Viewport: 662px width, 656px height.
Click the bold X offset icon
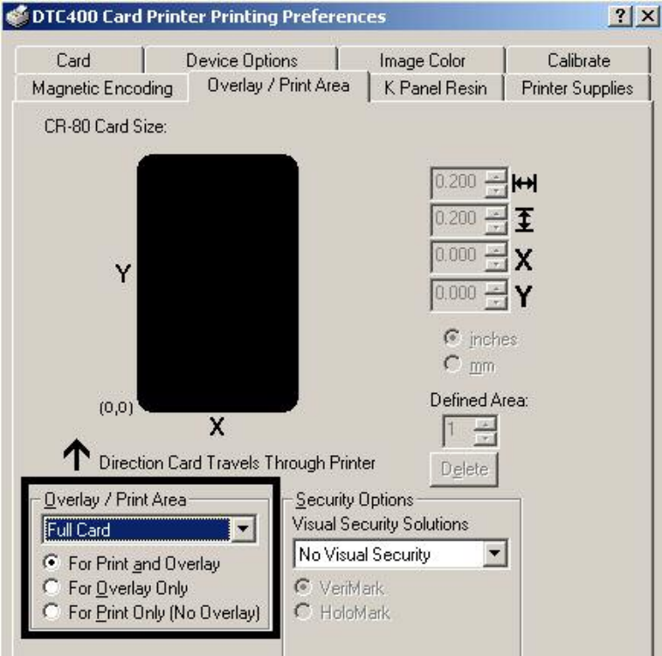[x=523, y=259]
